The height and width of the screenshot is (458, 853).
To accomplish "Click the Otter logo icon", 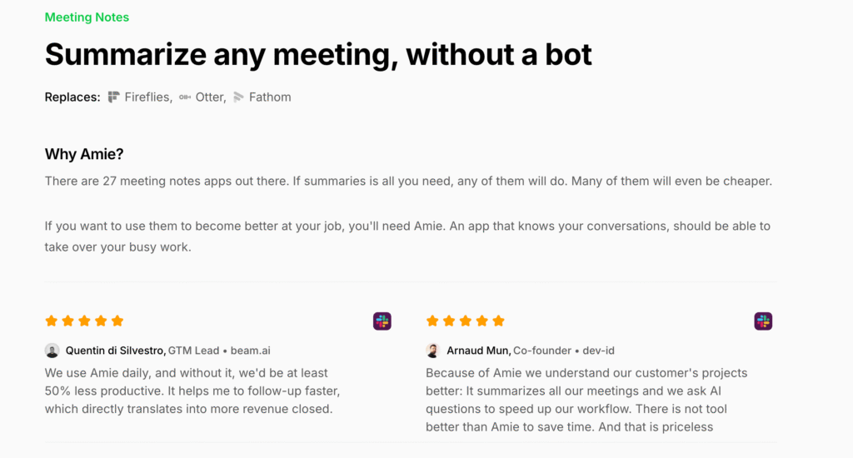I will pyautogui.click(x=185, y=97).
